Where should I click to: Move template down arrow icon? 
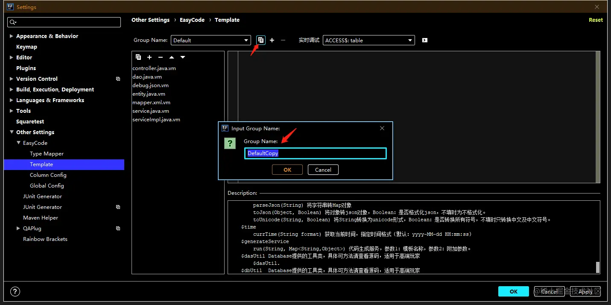(x=183, y=57)
